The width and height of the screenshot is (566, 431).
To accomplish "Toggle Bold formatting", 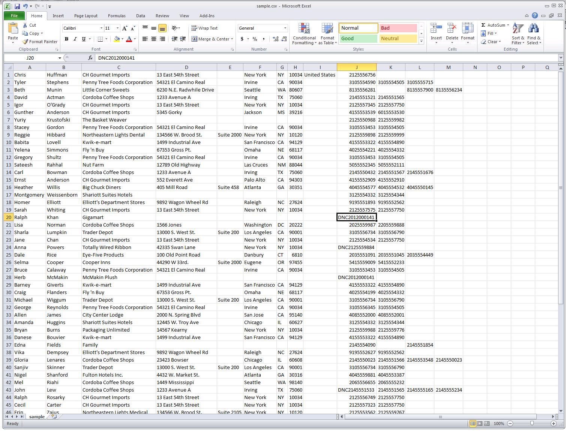I will [x=66, y=39].
